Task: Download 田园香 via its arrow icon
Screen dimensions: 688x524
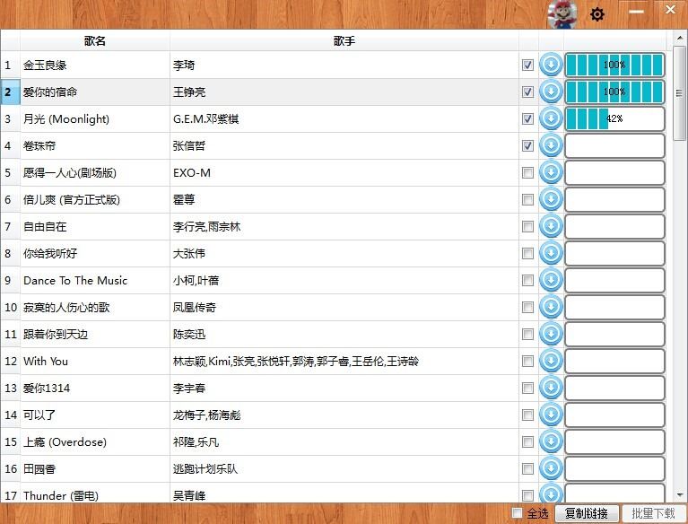Action: pyautogui.click(x=551, y=468)
